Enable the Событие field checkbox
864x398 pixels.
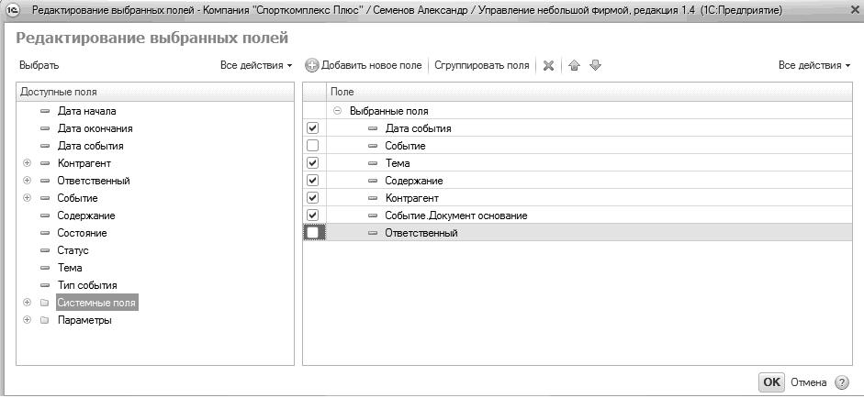click(313, 146)
